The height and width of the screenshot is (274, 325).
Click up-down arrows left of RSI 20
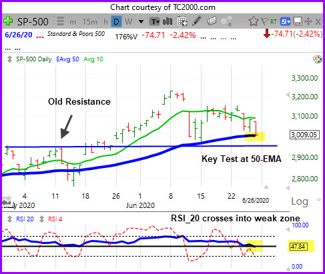(x=9, y=219)
